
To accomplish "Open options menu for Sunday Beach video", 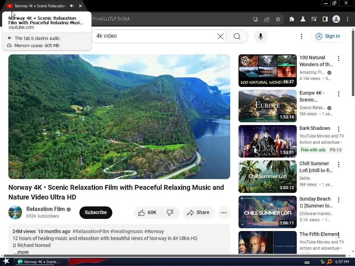I will point(338,200).
